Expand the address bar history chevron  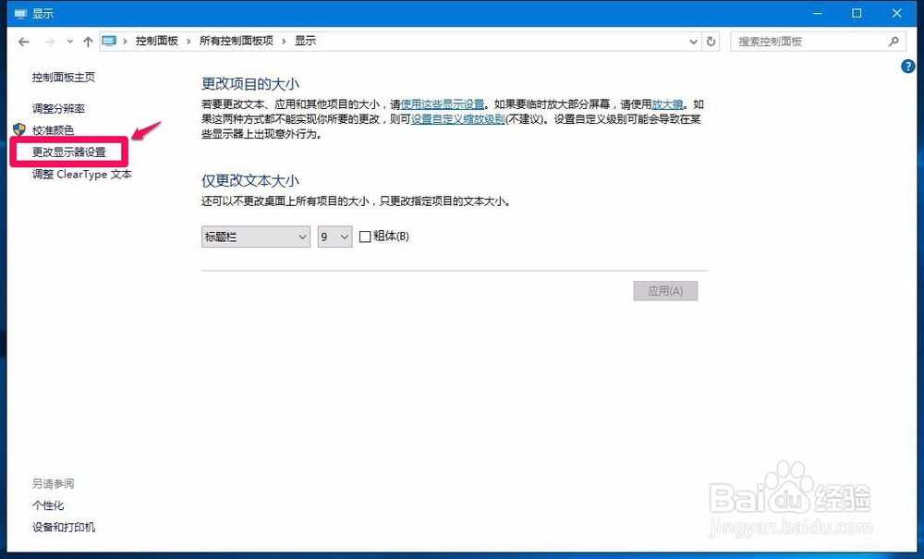[693, 41]
